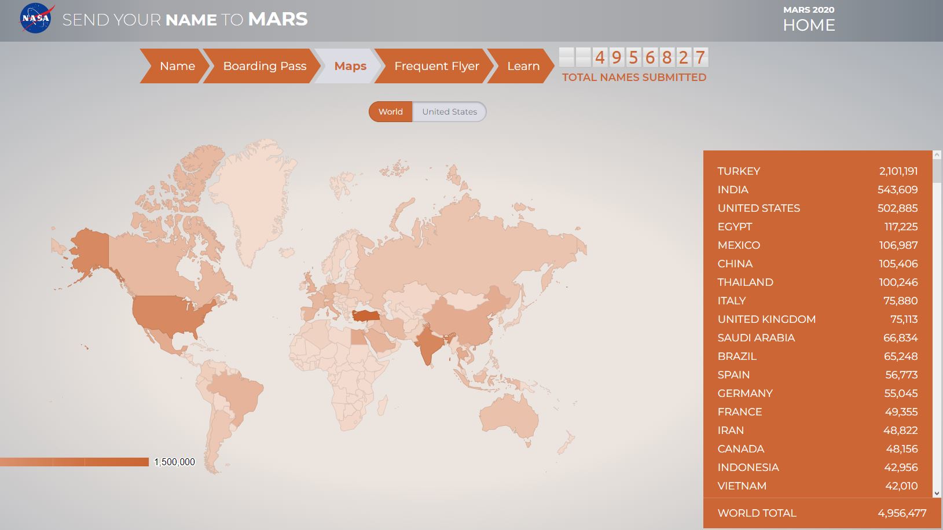The width and height of the screenshot is (943, 530).
Task: Select India on the world map
Action: coord(428,345)
